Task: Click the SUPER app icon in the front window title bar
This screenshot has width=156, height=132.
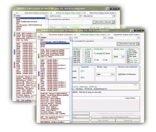Action: click(39, 30)
